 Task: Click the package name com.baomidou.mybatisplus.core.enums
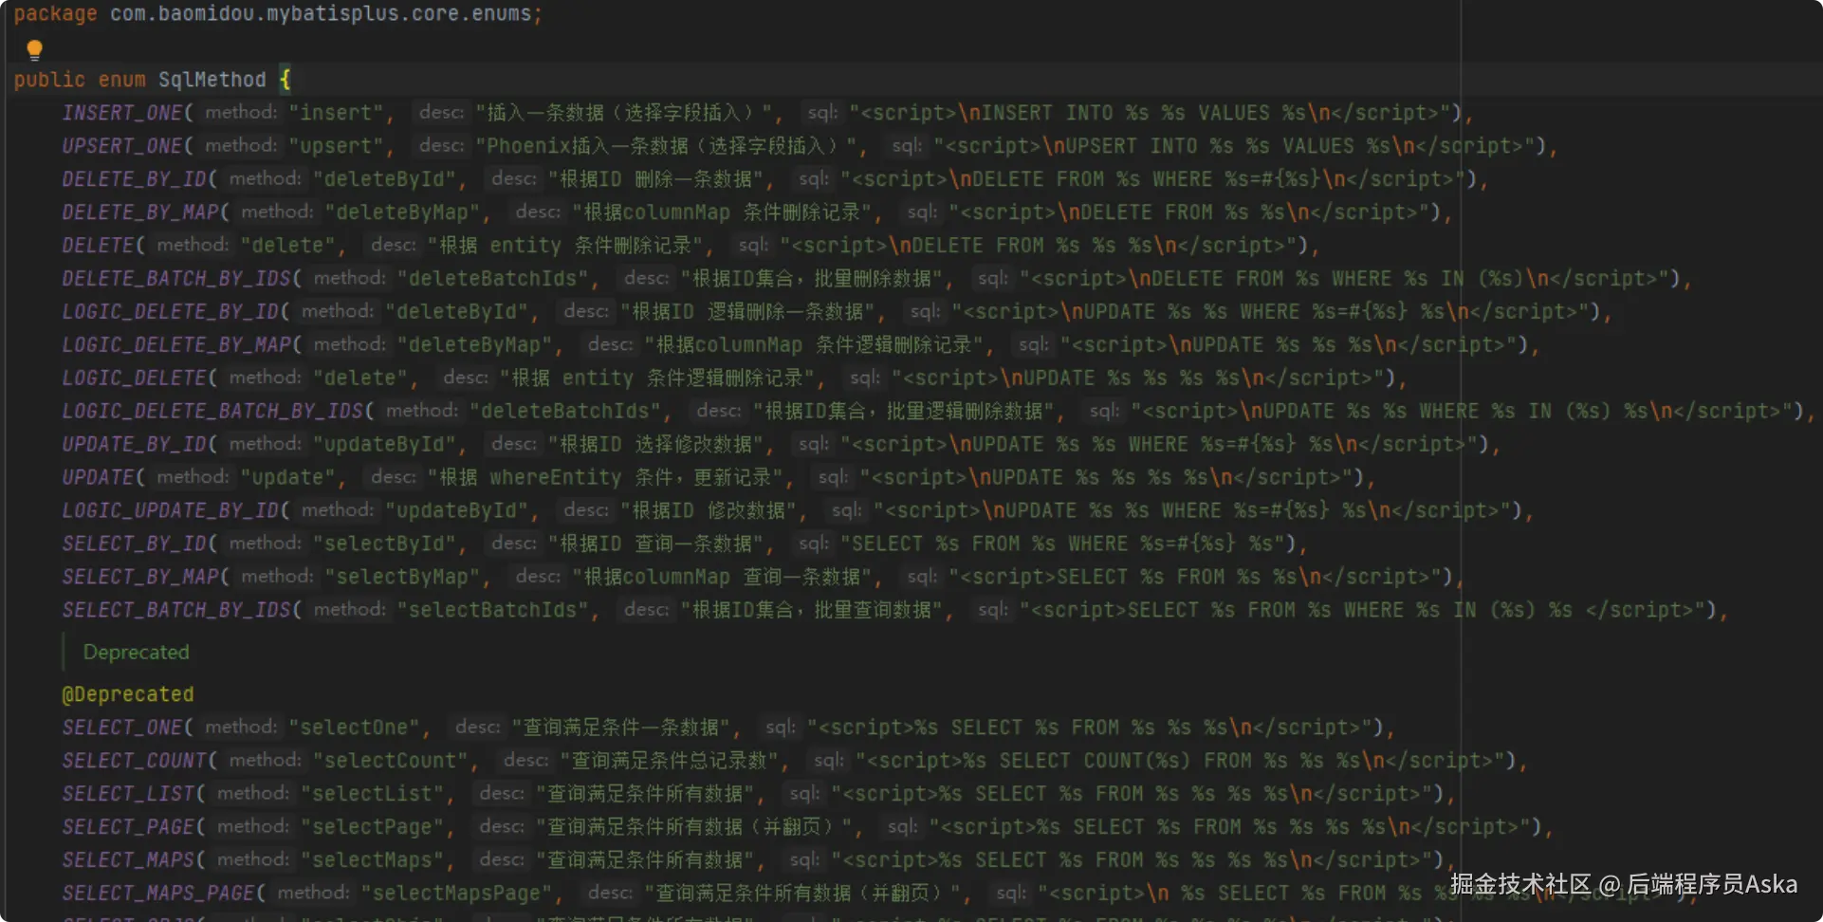[x=321, y=14]
